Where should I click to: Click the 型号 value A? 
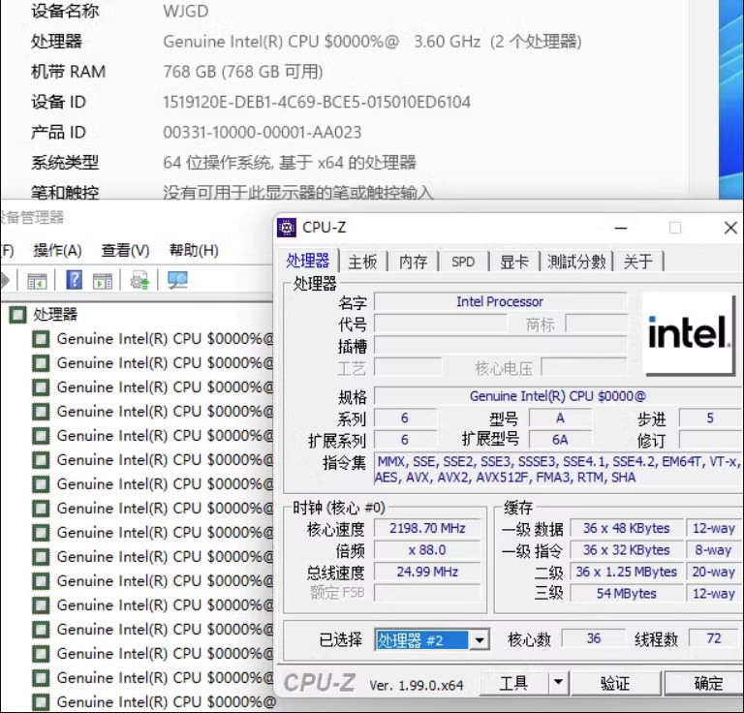[x=560, y=418]
